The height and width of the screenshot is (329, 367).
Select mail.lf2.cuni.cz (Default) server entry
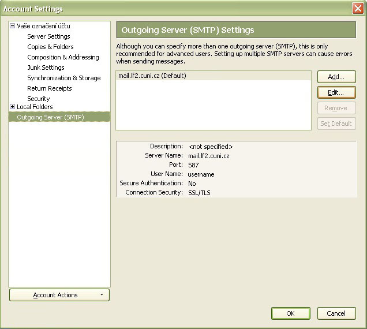214,76
